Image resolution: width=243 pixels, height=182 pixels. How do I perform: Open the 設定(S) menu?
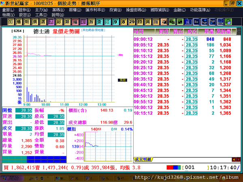(25, 15)
